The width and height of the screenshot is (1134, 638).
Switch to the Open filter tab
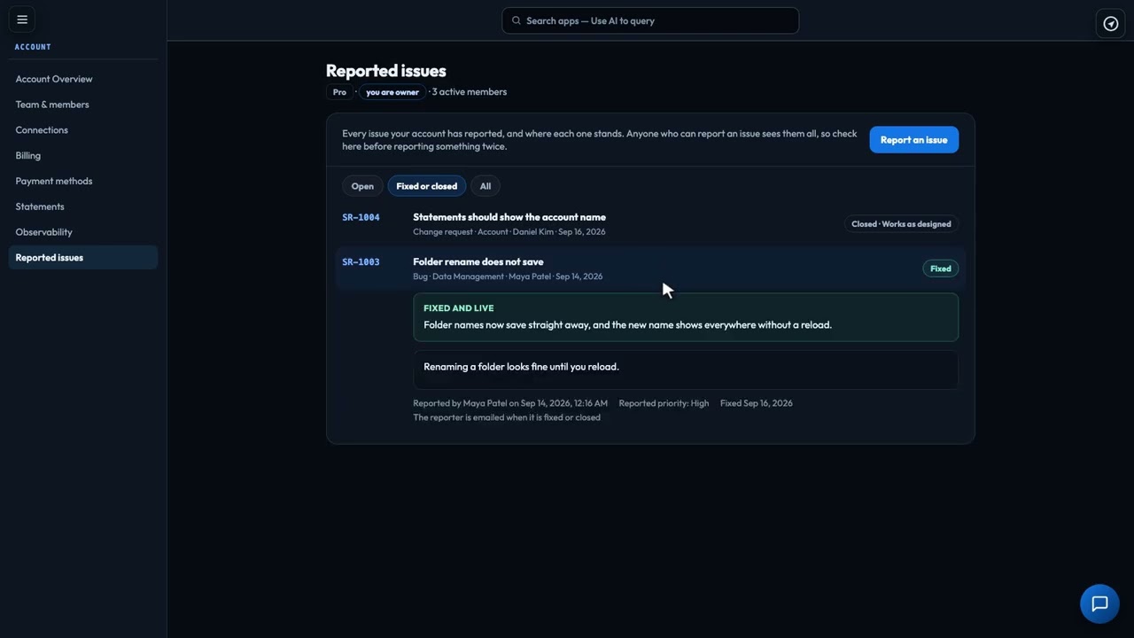362,186
